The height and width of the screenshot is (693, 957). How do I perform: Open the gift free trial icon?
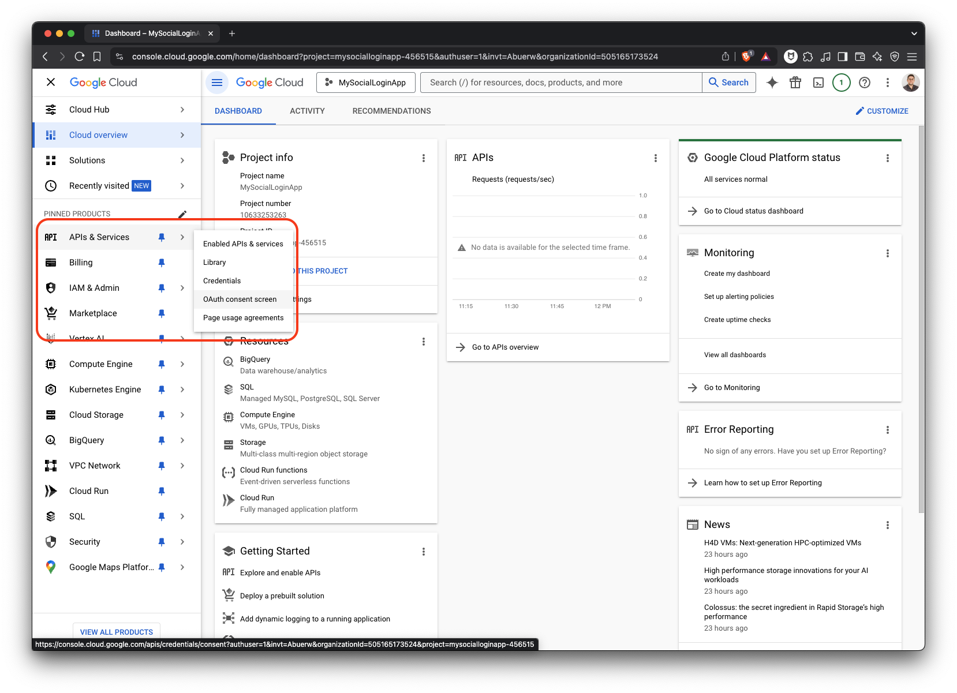click(x=795, y=83)
